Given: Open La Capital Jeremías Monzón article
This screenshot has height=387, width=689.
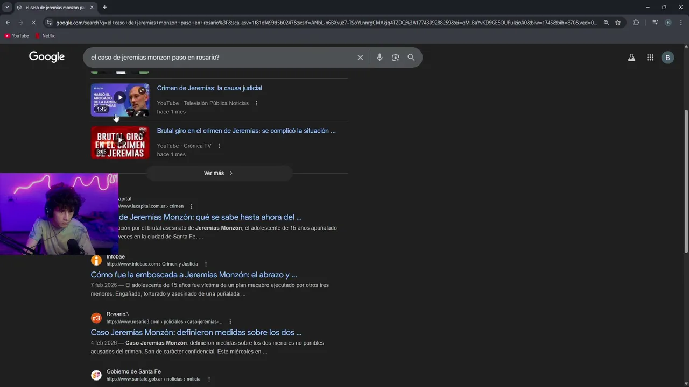Looking at the screenshot, I should tap(210, 217).
